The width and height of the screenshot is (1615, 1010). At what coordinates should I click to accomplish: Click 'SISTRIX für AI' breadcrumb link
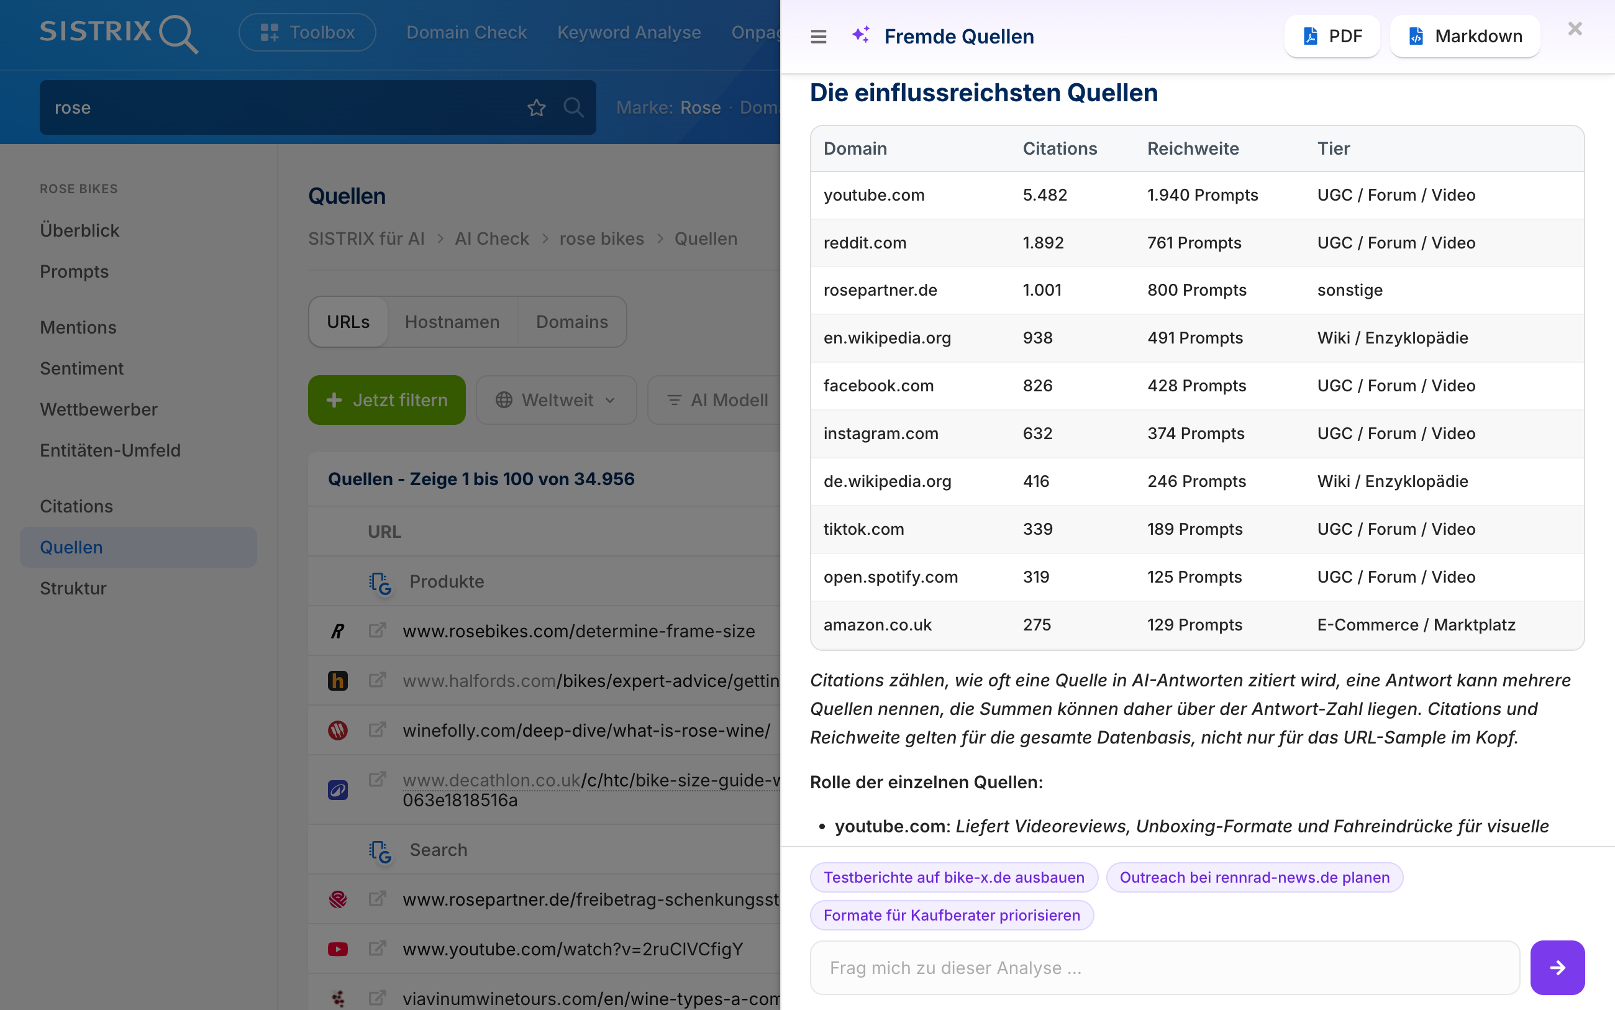[x=366, y=239]
